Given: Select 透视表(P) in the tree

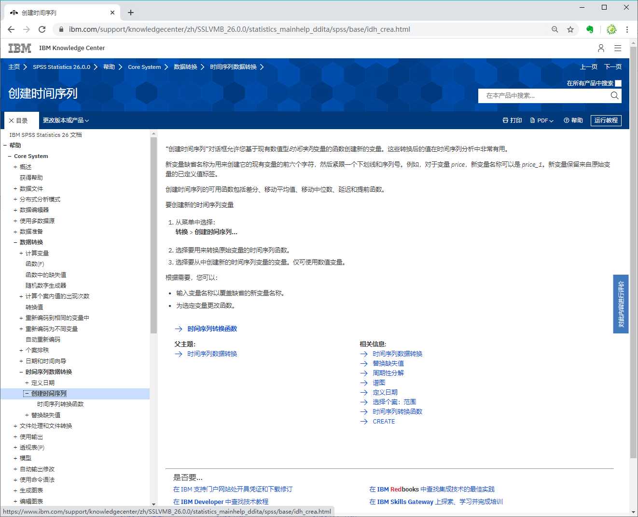Looking at the screenshot, I should point(32,448).
